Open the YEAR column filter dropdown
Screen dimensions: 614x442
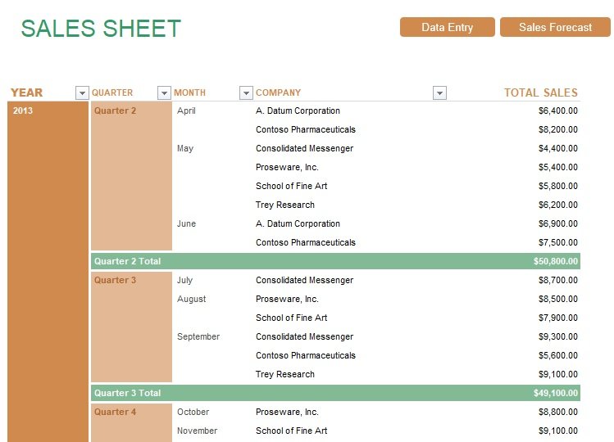pyautogui.click(x=82, y=93)
